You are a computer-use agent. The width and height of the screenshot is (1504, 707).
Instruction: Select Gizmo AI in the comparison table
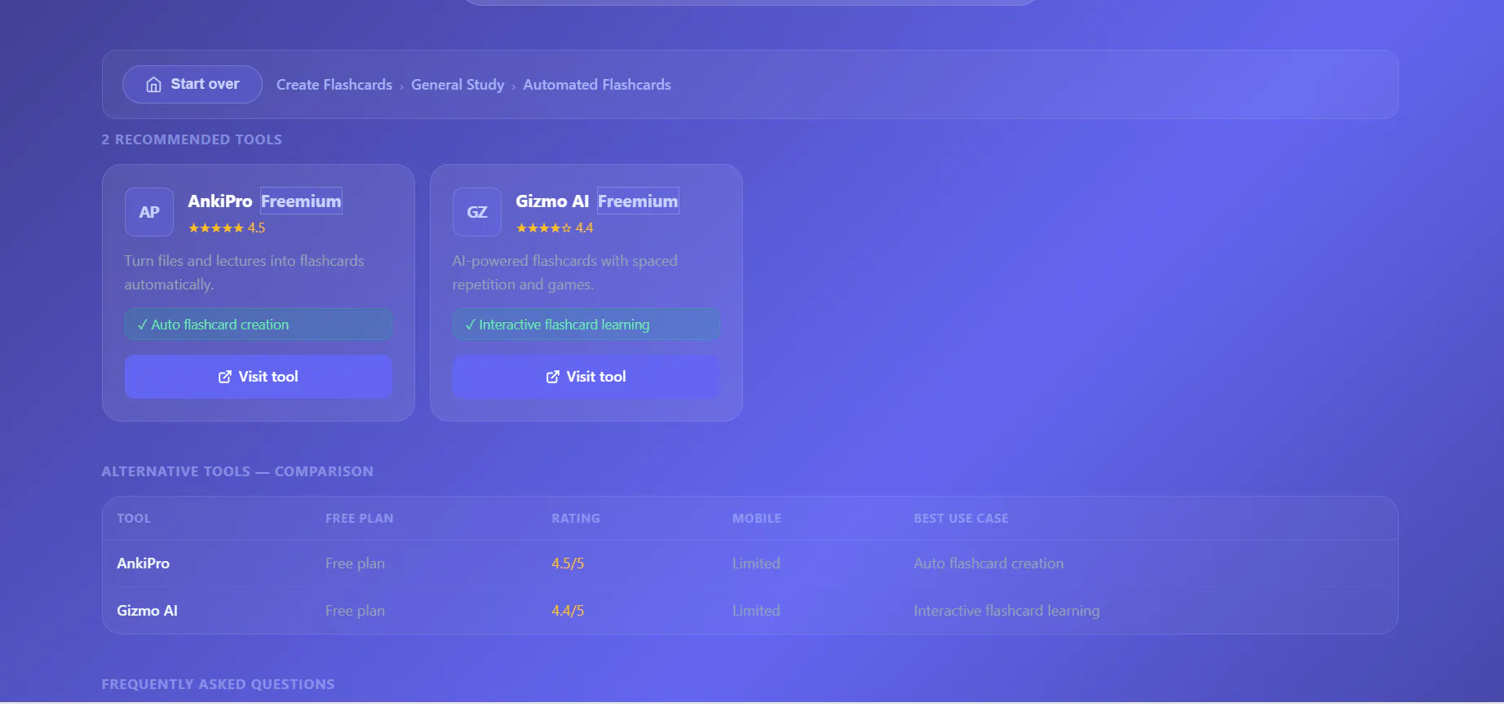[x=148, y=611]
